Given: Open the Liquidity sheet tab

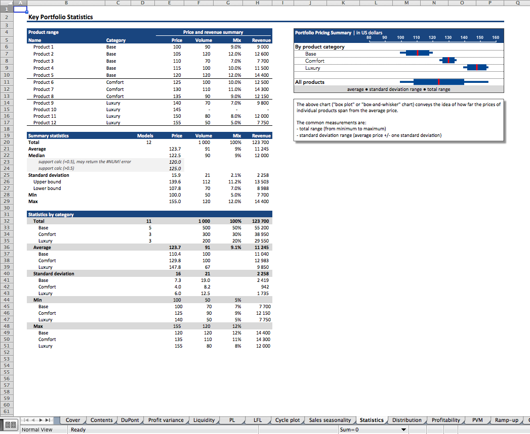Looking at the screenshot, I should [x=204, y=420].
